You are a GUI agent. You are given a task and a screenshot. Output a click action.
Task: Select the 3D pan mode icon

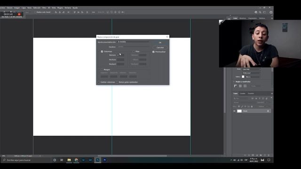(115, 12)
